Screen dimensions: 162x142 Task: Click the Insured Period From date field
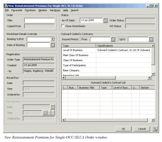(100, 39)
